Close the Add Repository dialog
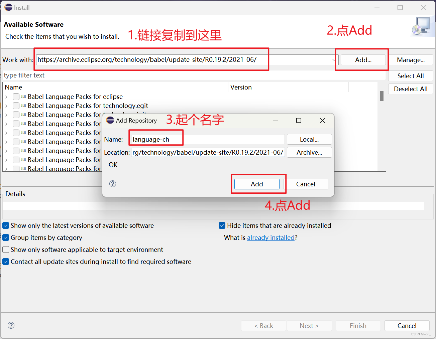Image resolution: width=436 pixels, height=339 pixels. [x=322, y=120]
